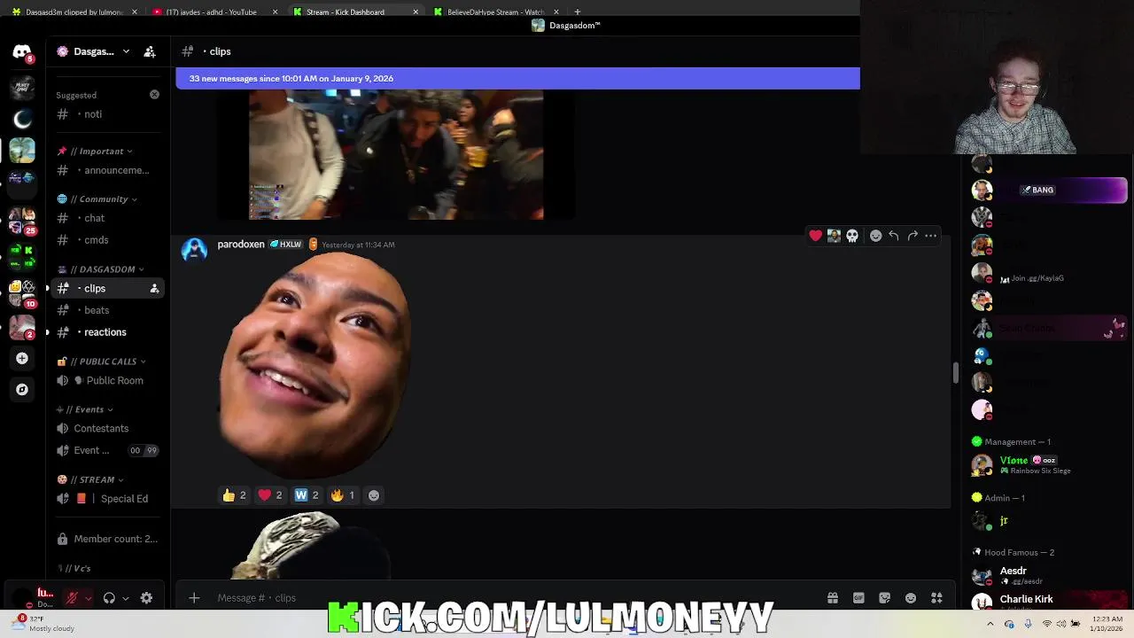Open add reaction picker in message toolbar
The image size is (1134, 638).
pos(875,236)
